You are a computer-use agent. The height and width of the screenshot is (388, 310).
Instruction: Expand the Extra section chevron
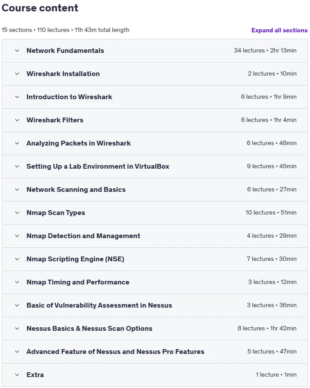click(x=17, y=374)
